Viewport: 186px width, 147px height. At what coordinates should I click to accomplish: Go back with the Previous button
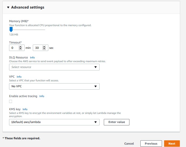point(151,144)
